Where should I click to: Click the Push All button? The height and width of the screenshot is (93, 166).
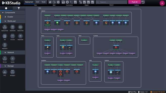pos(135,2)
